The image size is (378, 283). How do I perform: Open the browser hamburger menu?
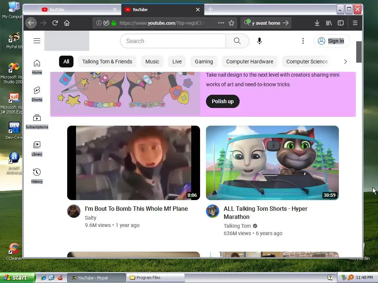tap(355, 23)
